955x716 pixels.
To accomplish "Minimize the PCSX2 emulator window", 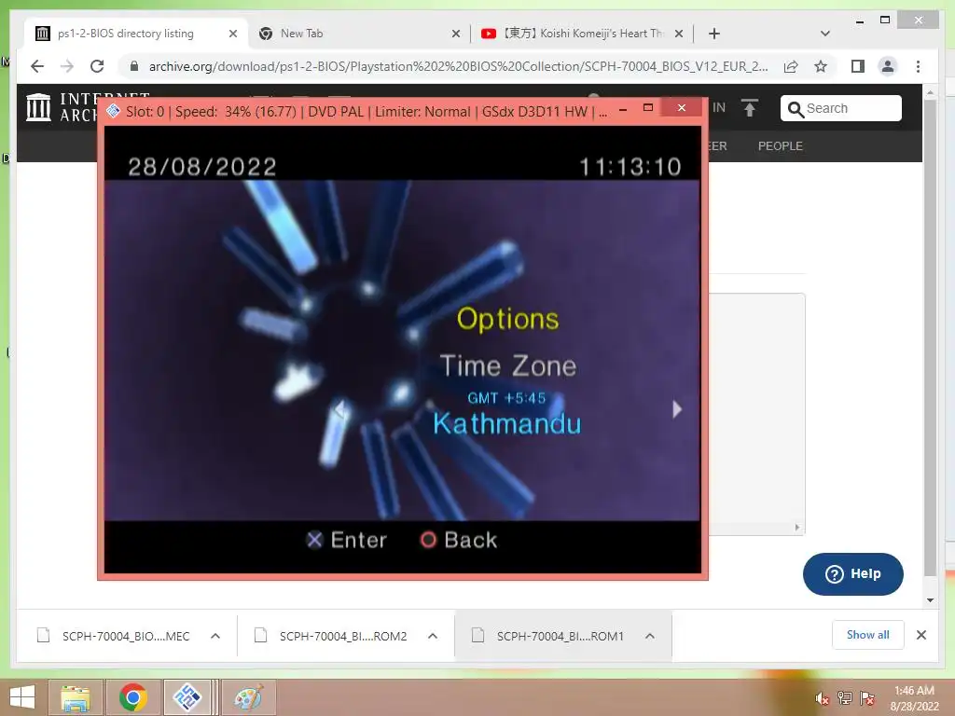I will tap(623, 110).
